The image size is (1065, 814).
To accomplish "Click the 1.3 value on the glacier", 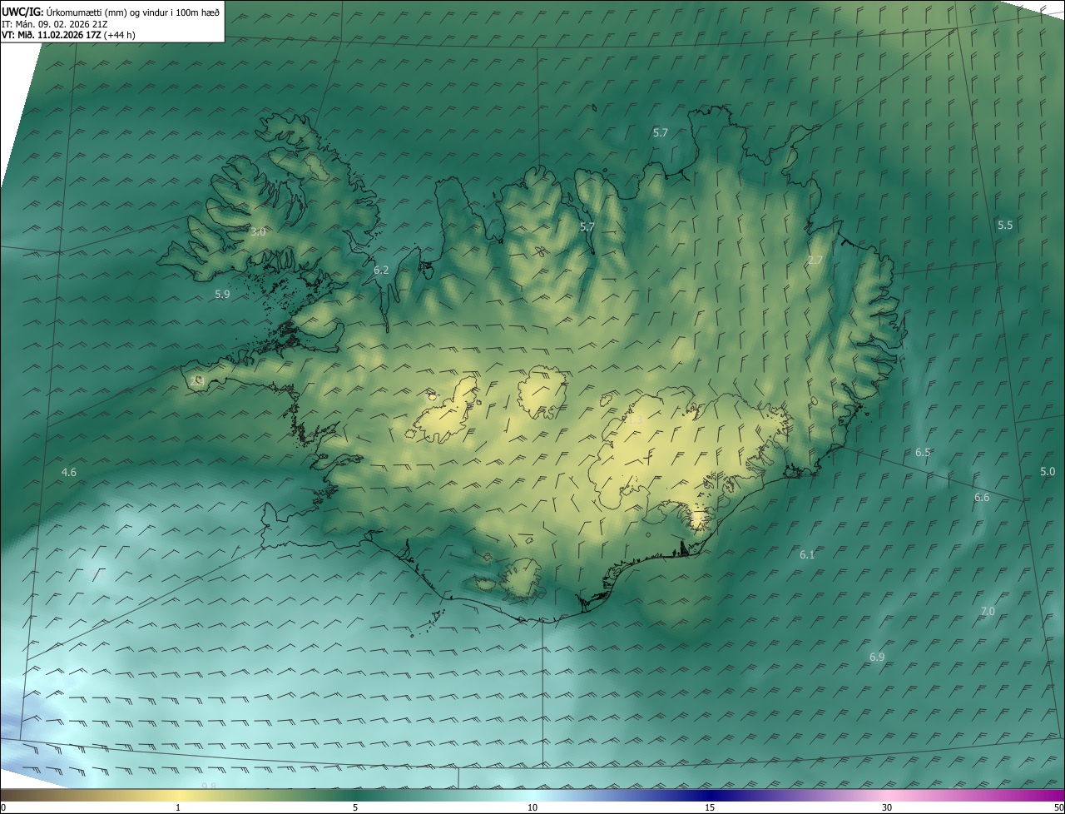I will 635,421.
